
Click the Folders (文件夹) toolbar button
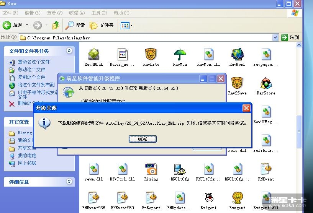click(x=102, y=25)
